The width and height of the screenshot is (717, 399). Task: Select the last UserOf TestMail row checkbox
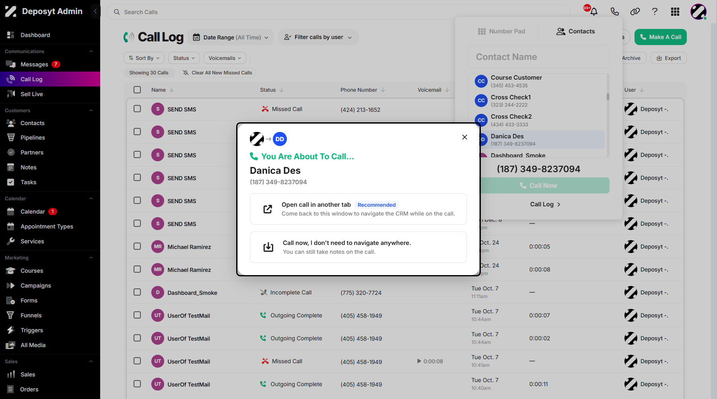point(137,384)
